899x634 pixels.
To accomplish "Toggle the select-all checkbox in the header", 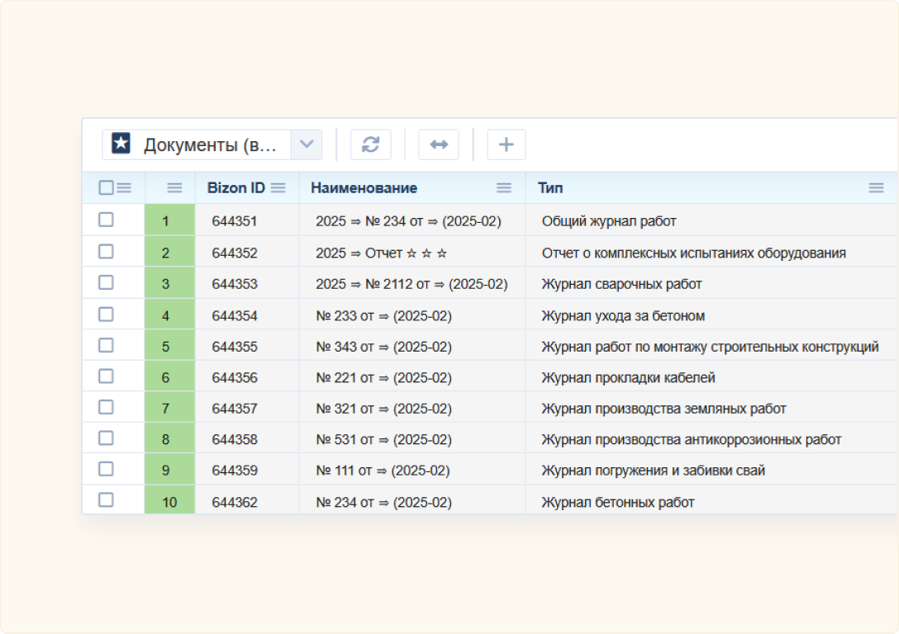I will point(106,187).
